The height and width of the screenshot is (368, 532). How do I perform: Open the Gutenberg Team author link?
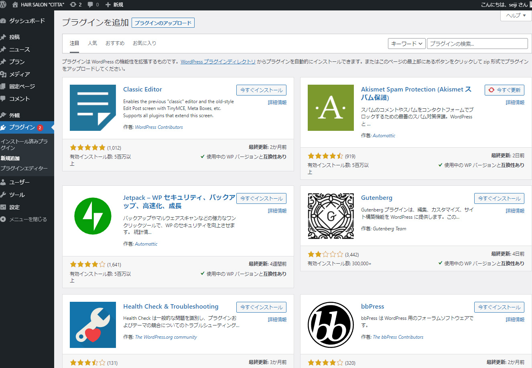389,229
